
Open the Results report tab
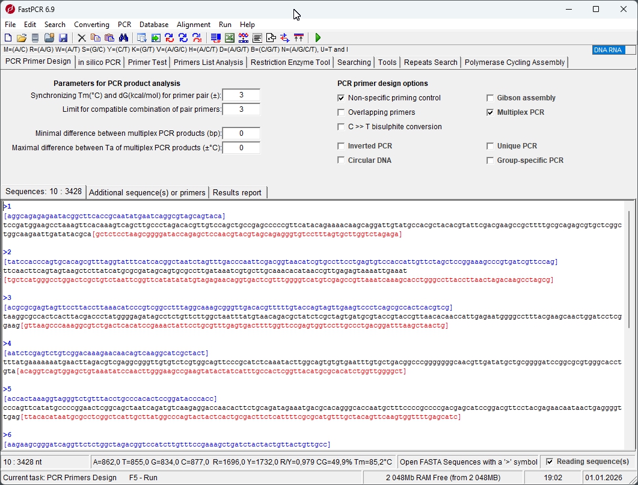click(238, 192)
